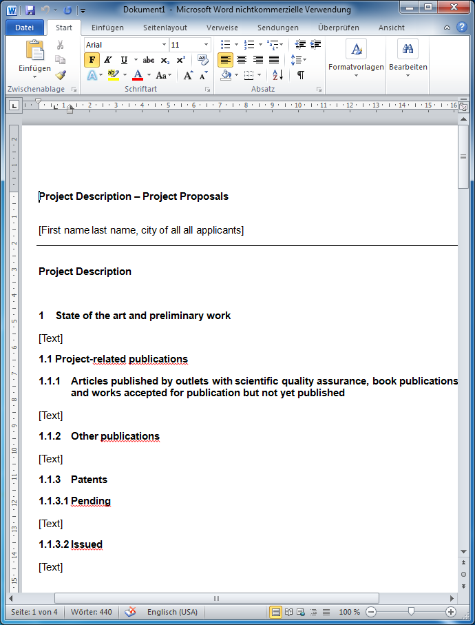This screenshot has width=475, height=625.
Task: Open the Datei file tab
Action: click(24, 28)
